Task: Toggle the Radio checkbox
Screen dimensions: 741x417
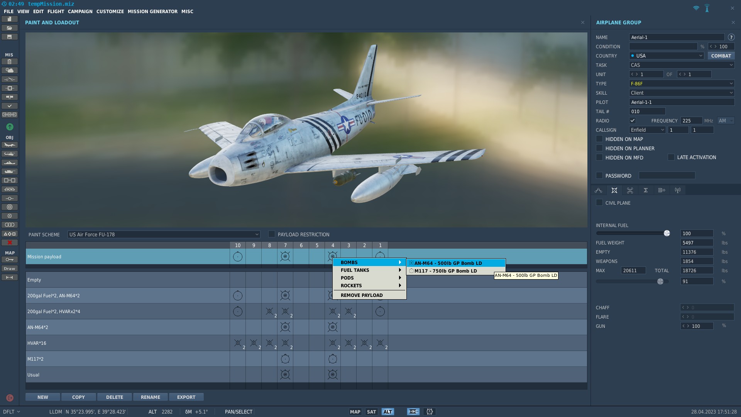Action: coord(633,120)
